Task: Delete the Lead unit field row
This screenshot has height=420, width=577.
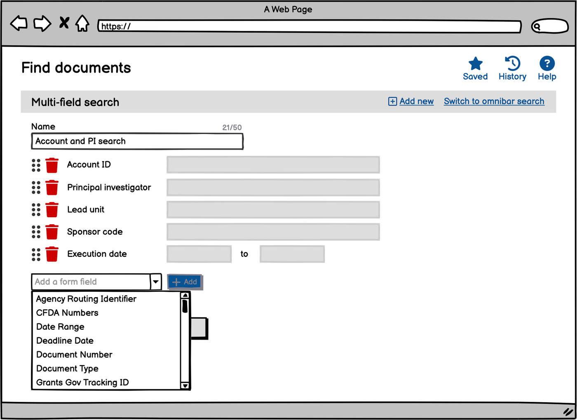Action: pos(52,210)
